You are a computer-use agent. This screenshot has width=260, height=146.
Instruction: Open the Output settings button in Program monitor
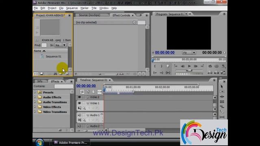click(x=223, y=66)
